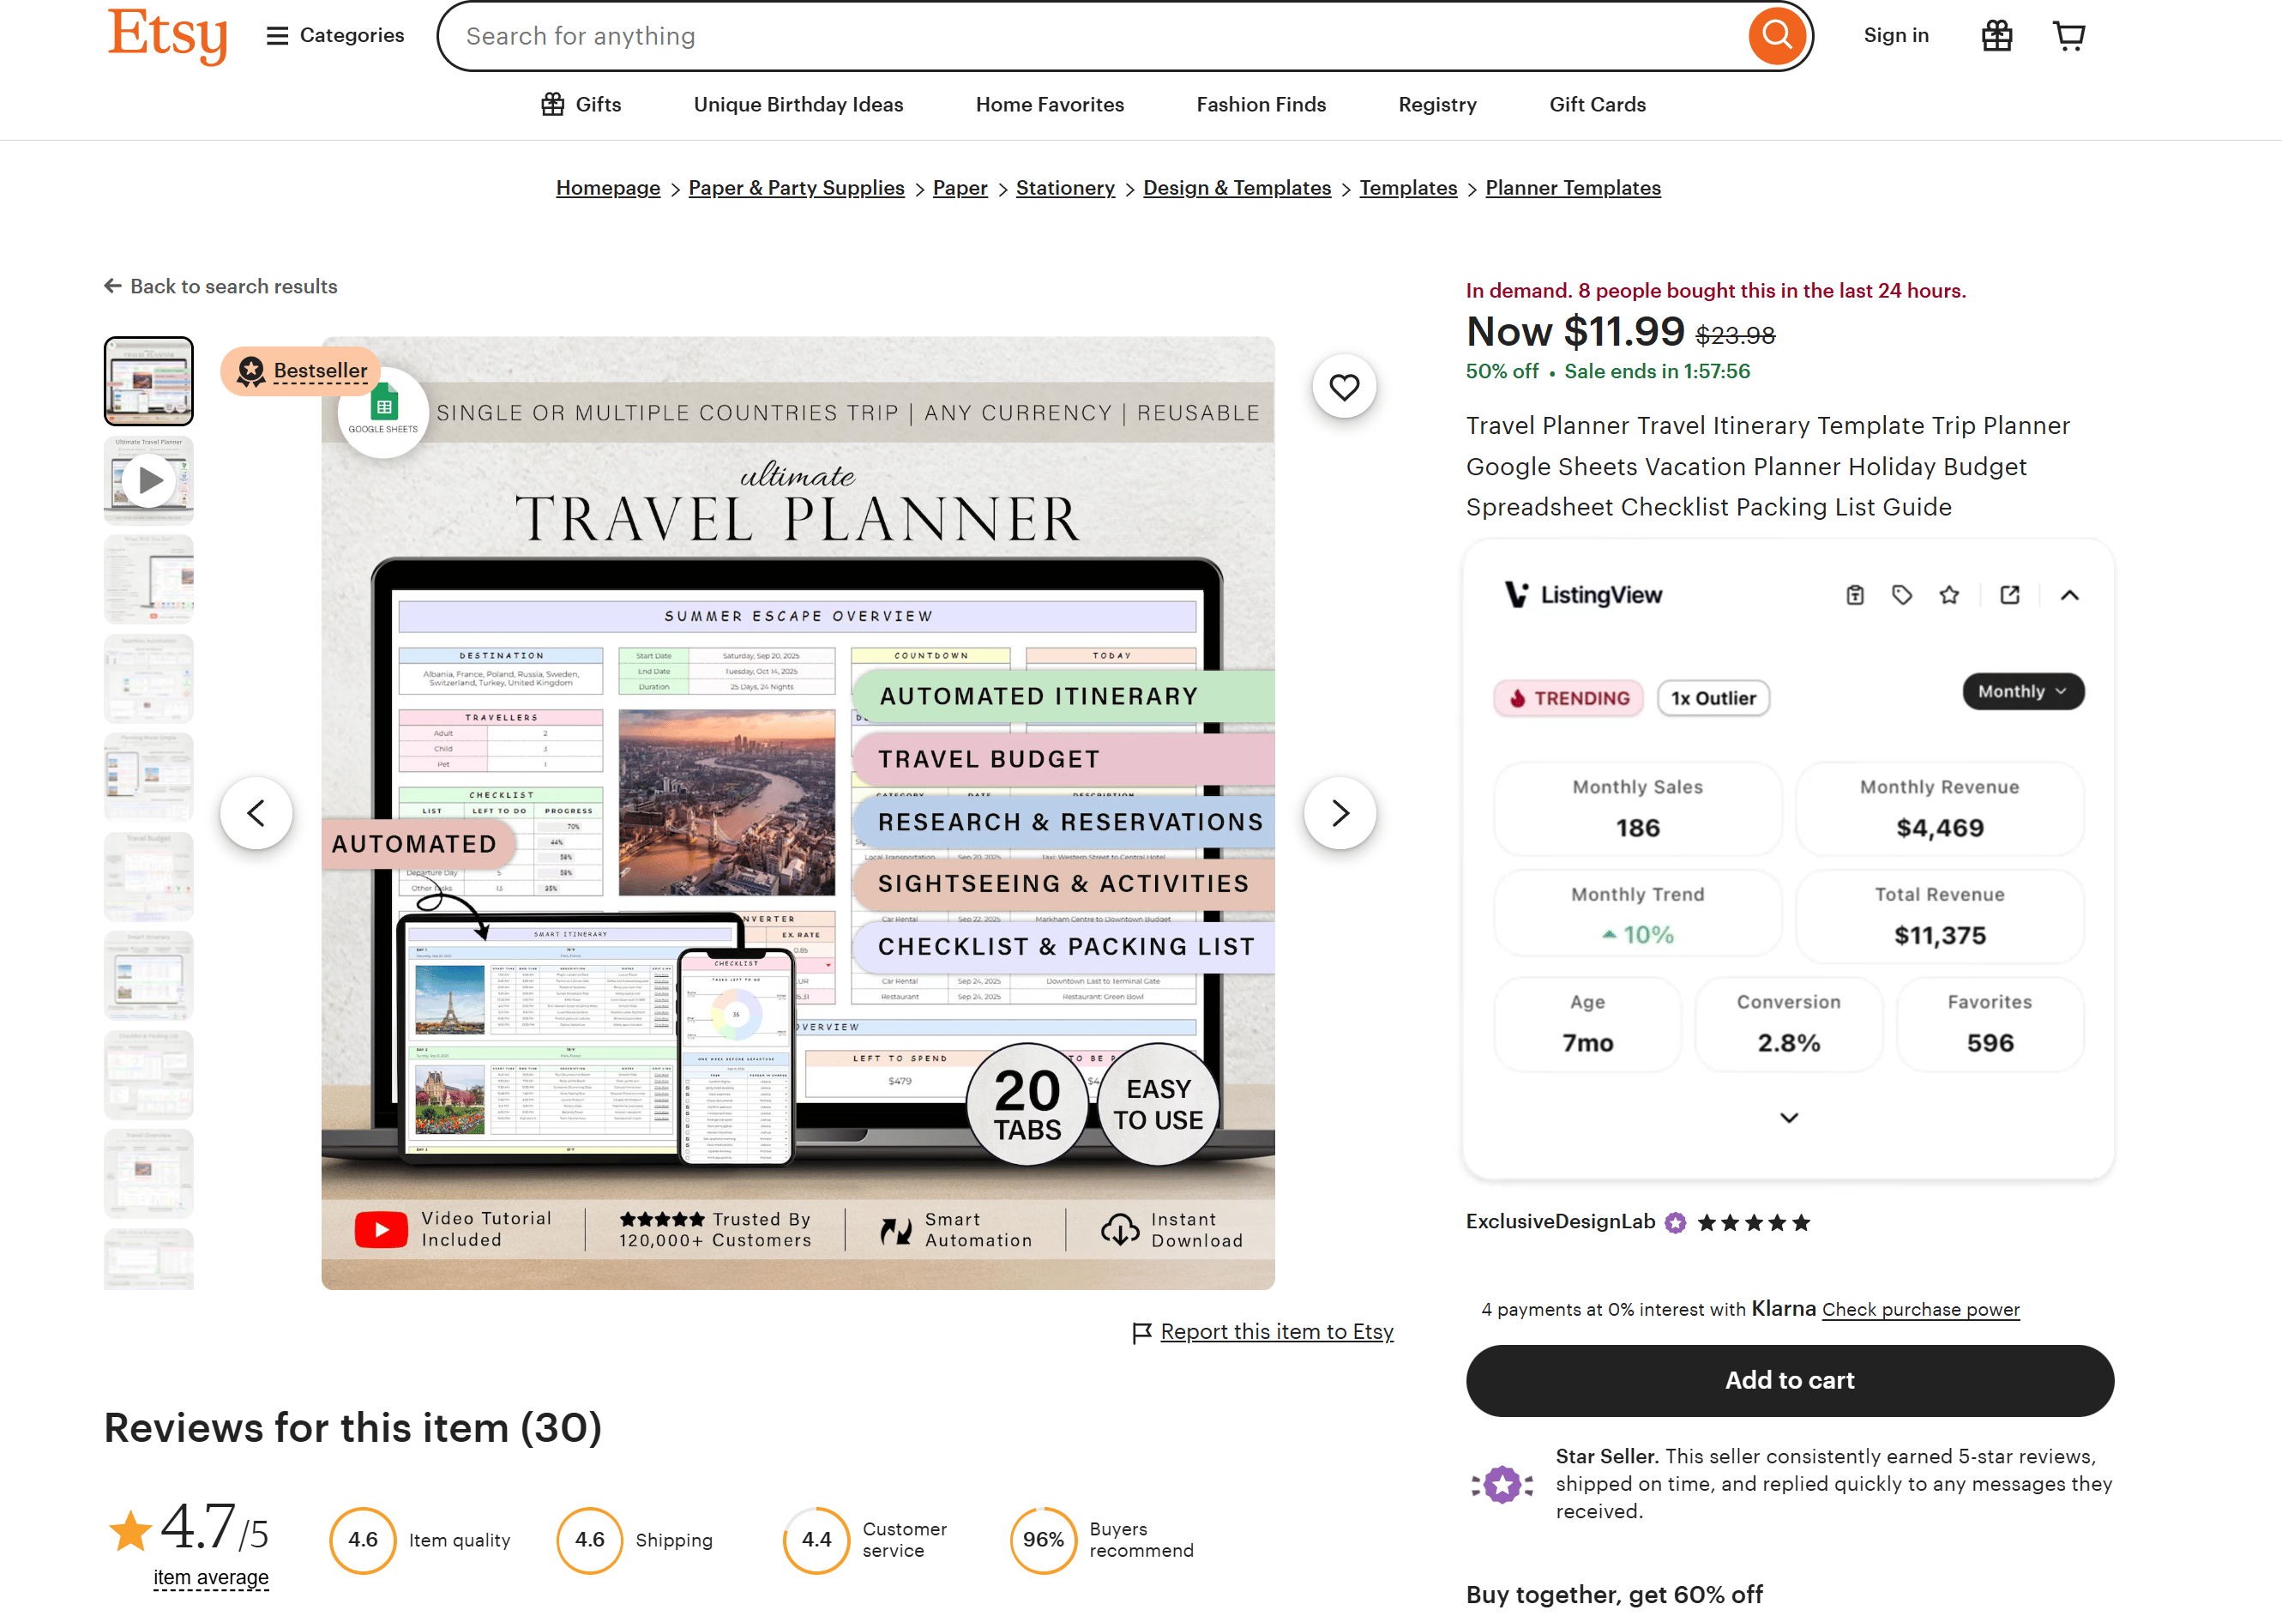Select the Gift Cards navigation item
The width and height of the screenshot is (2282, 1616).
(x=1597, y=104)
